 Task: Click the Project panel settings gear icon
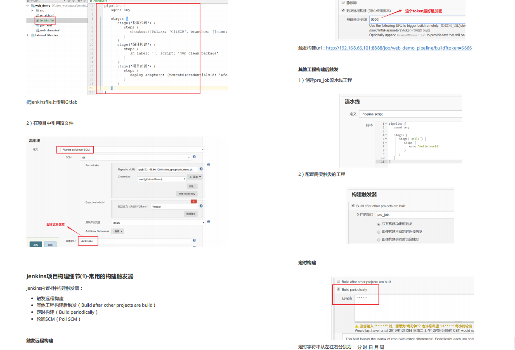coord(79,1)
